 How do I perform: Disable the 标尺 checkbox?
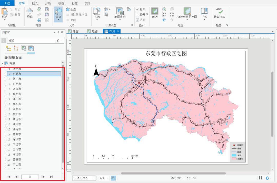coord(138,9)
